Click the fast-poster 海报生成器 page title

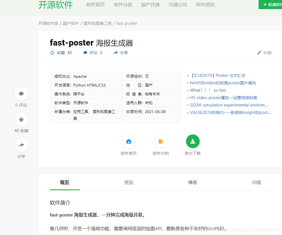91,43
